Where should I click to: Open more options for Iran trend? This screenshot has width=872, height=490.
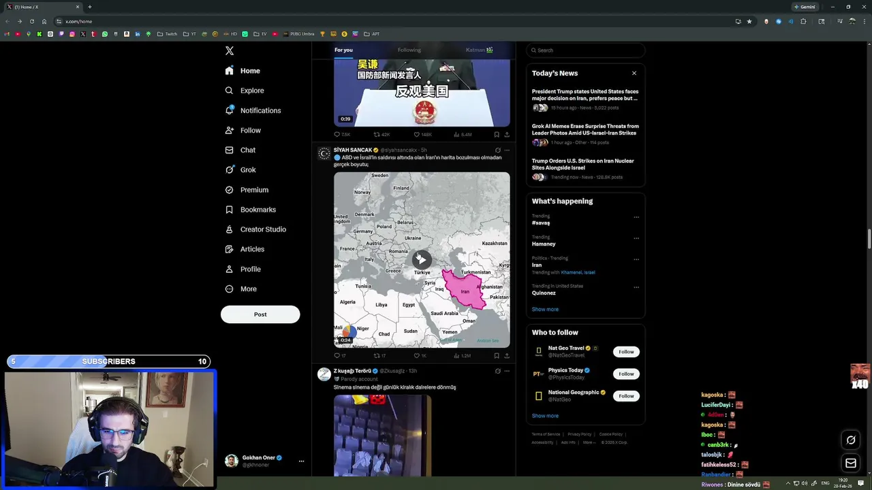[636, 259]
